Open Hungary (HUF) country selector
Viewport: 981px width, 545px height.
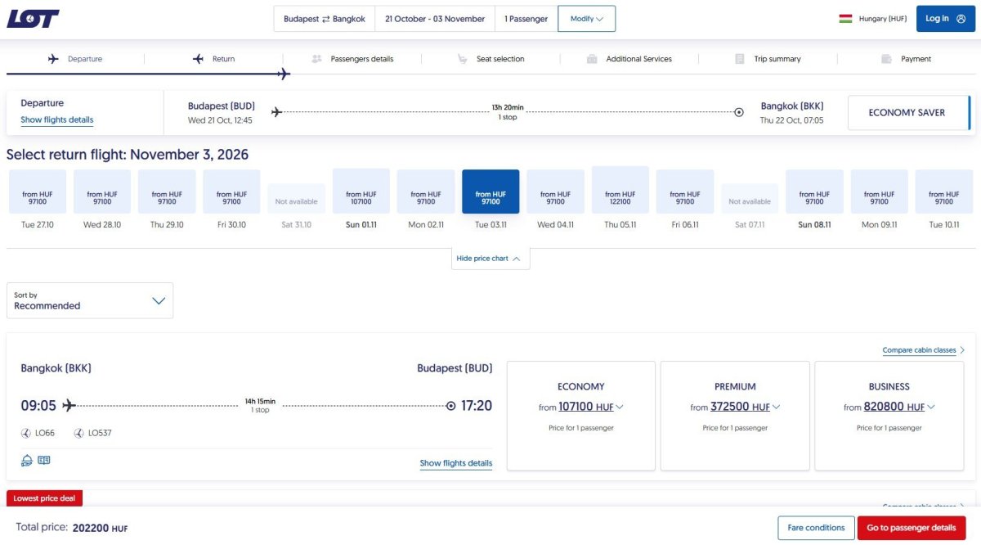[x=872, y=19]
